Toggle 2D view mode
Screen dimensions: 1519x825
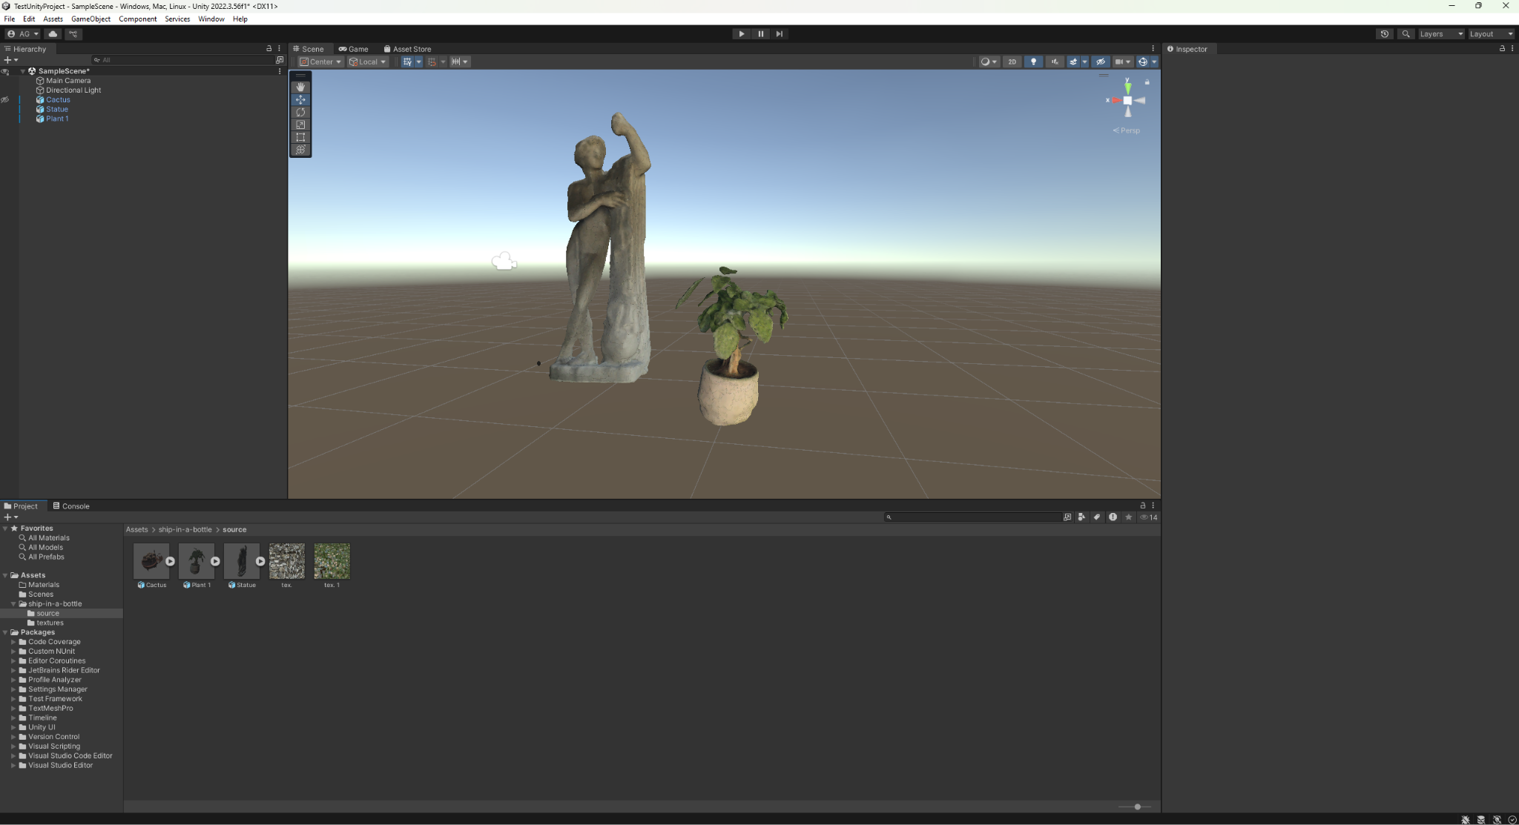click(1012, 62)
